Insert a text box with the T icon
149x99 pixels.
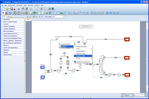click(65, 13)
